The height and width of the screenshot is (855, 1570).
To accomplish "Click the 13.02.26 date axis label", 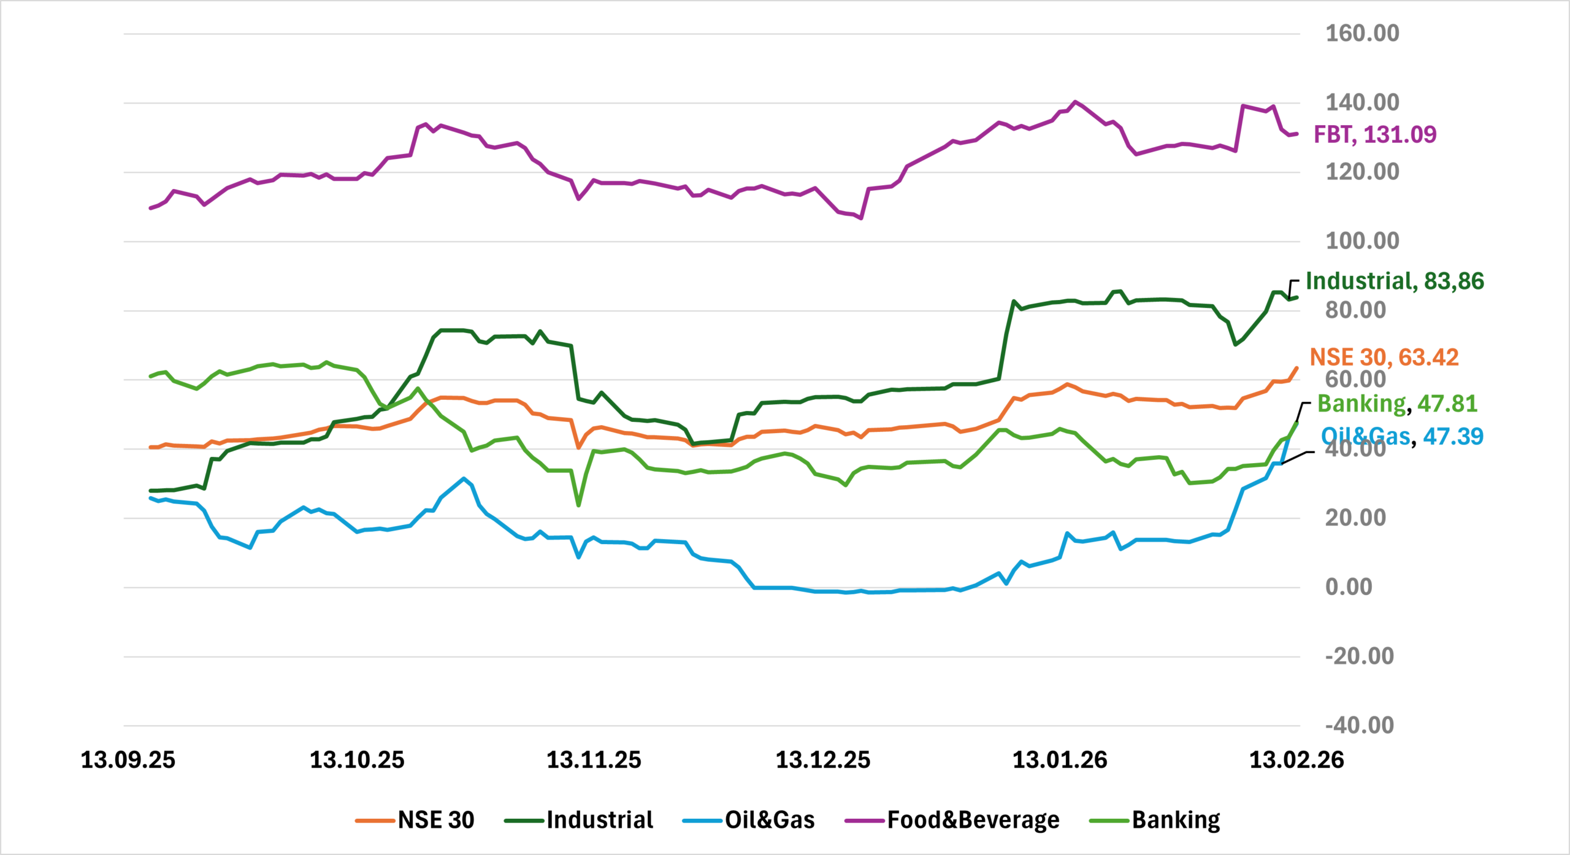I will coord(1296,761).
